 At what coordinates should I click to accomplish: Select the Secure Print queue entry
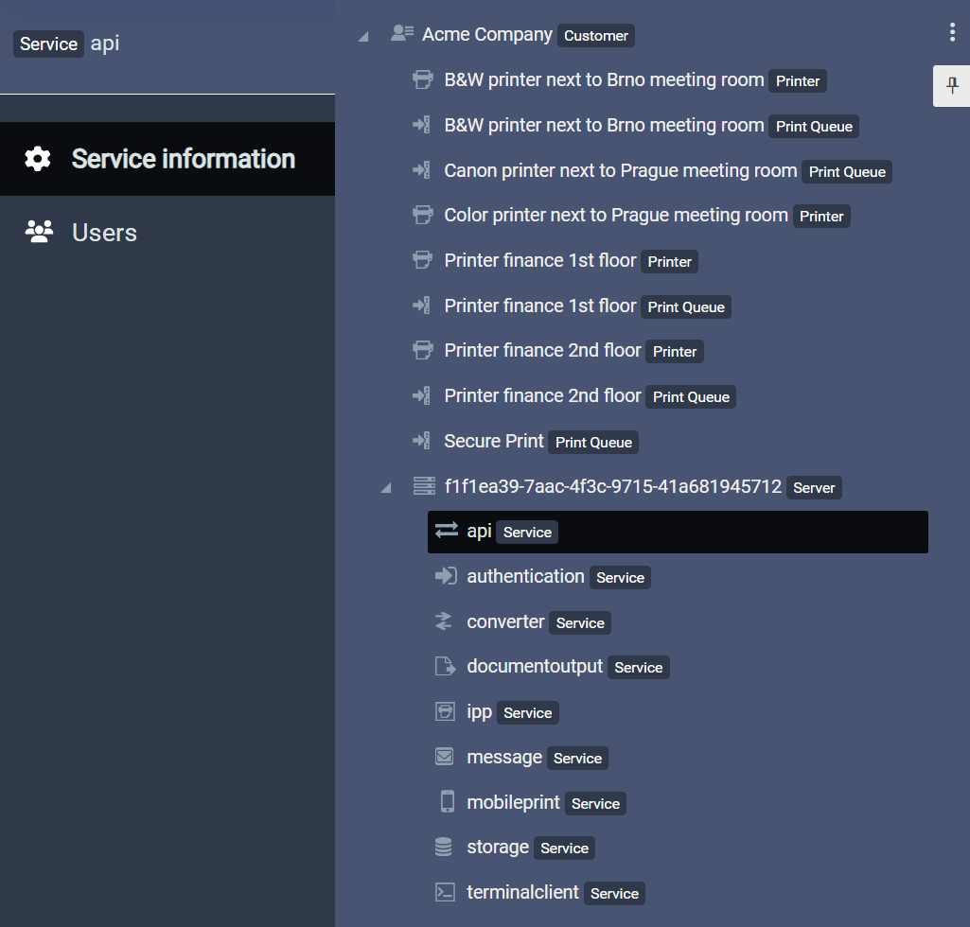pos(492,440)
